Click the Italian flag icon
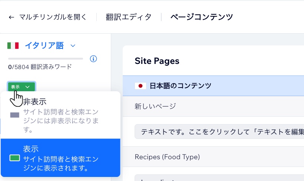 [x=13, y=45]
